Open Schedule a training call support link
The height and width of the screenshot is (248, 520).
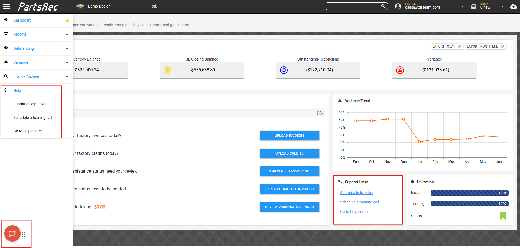coord(359,202)
